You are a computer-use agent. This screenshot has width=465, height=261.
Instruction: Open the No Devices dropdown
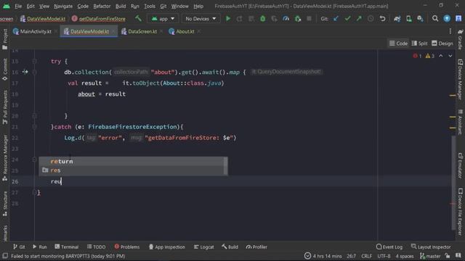pos(201,19)
